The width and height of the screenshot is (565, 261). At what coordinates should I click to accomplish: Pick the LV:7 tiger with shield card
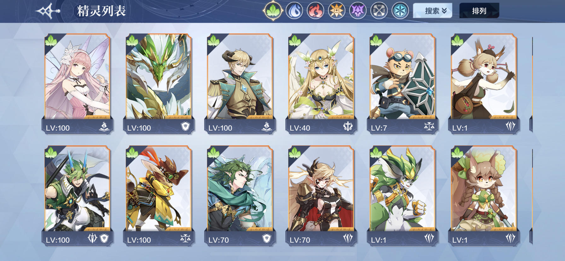point(403,84)
